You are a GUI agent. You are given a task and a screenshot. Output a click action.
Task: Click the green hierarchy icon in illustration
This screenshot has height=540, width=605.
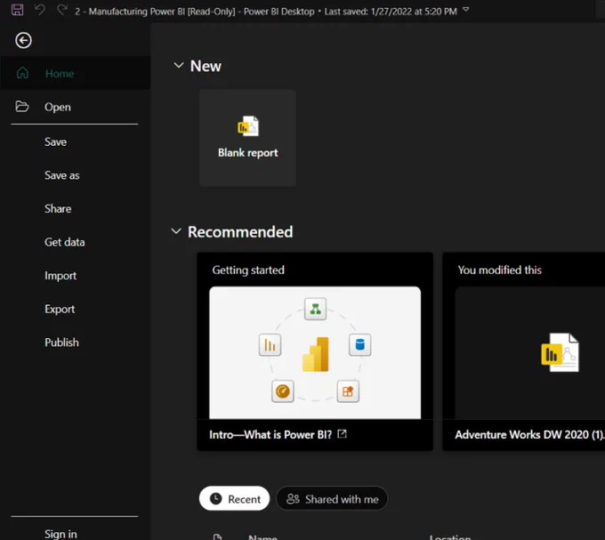click(x=315, y=309)
